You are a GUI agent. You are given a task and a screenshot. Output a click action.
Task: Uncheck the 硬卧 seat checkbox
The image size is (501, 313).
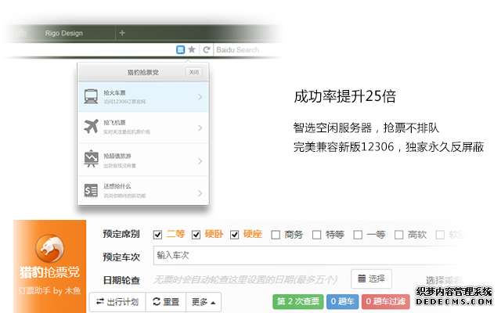pyautogui.click(x=196, y=235)
